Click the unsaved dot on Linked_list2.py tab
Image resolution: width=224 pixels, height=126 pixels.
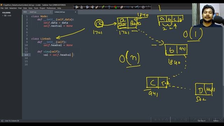[76, 12]
